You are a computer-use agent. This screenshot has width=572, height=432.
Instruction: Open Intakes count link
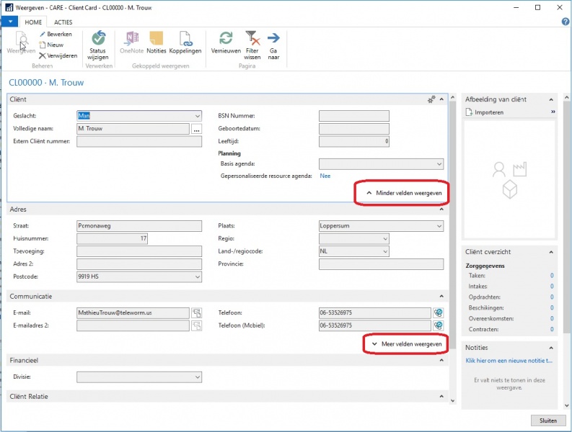pos(552,287)
